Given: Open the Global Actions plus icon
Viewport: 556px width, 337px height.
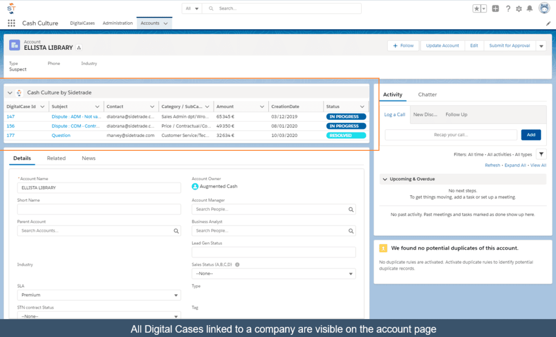Looking at the screenshot, I should (495, 9).
